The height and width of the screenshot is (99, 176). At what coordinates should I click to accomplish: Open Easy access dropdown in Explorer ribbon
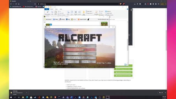point(89,13)
